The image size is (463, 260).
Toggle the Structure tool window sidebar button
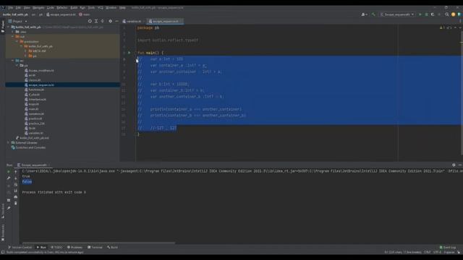pos(3,210)
